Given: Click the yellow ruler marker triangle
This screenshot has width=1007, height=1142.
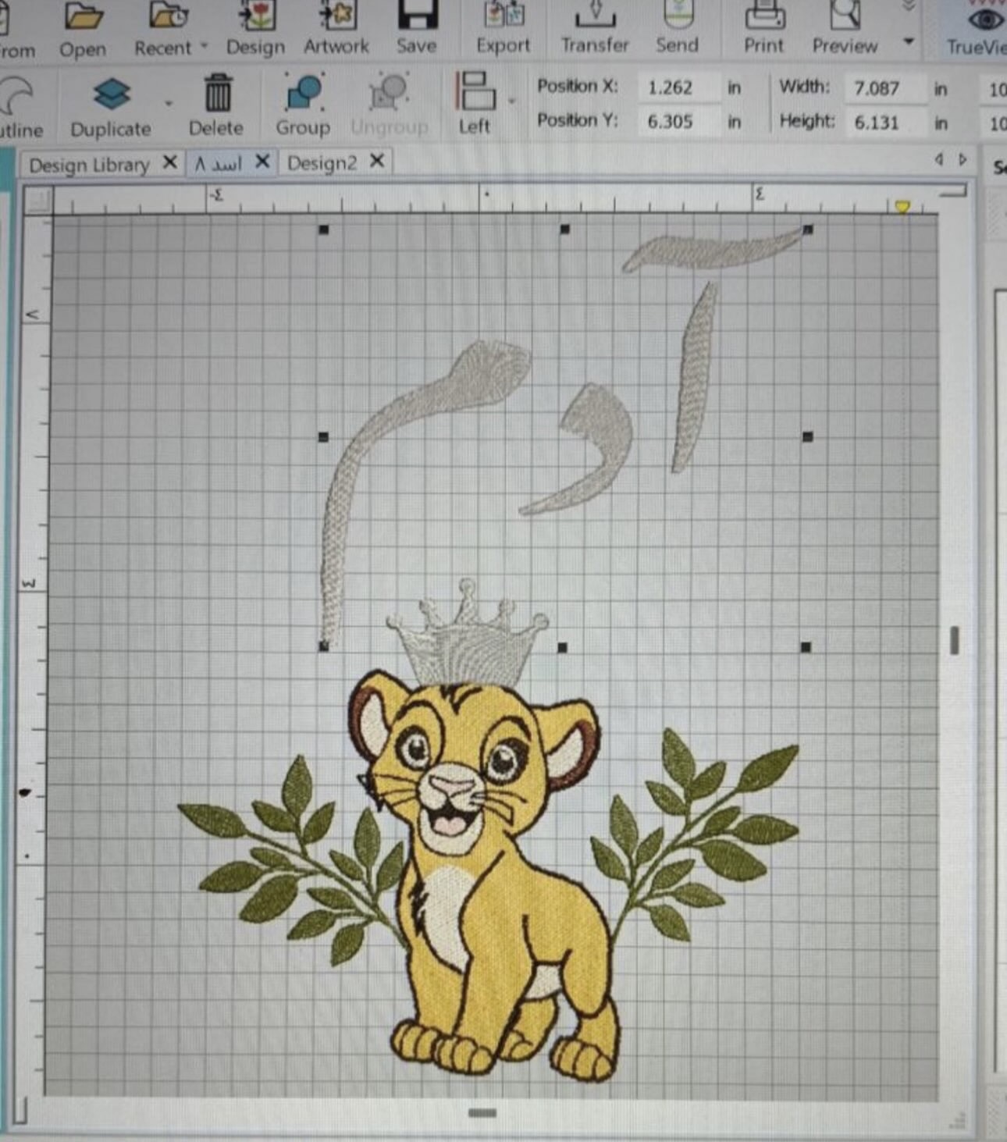Looking at the screenshot, I should pyautogui.click(x=902, y=207).
